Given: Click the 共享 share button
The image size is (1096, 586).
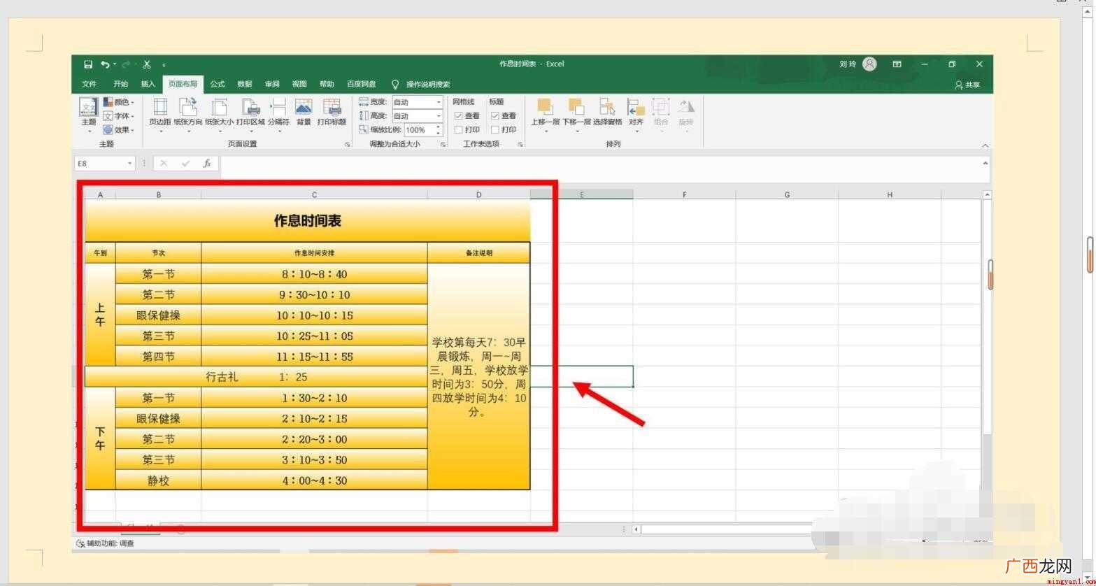Looking at the screenshot, I should click(968, 85).
